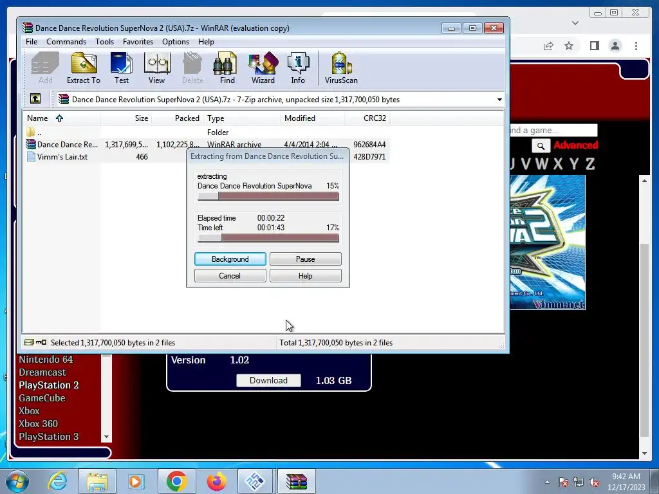The height and width of the screenshot is (494, 659).
Task: Click the Vimm's Lair search magnifier button
Action: click(x=541, y=146)
